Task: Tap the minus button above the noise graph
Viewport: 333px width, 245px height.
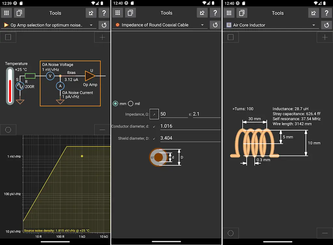Action: point(102,130)
